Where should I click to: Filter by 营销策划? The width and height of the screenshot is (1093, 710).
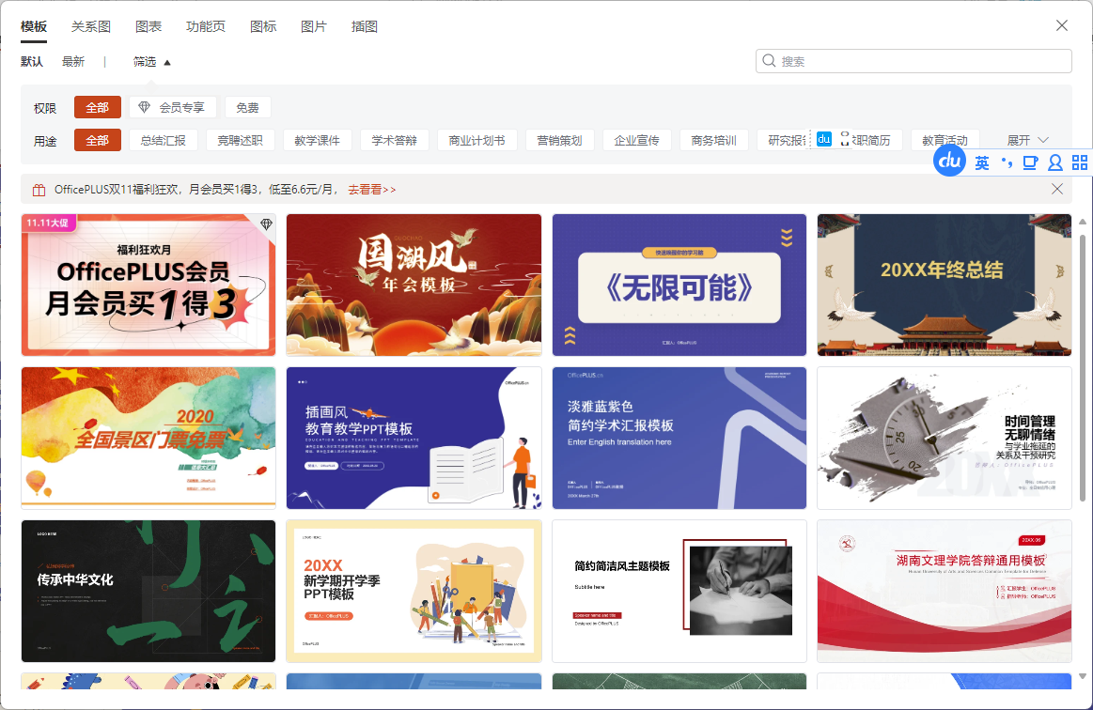tap(559, 140)
